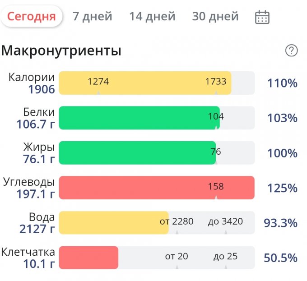Click the Вода yellow progress bar
The image size is (307, 281).
coord(113,222)
